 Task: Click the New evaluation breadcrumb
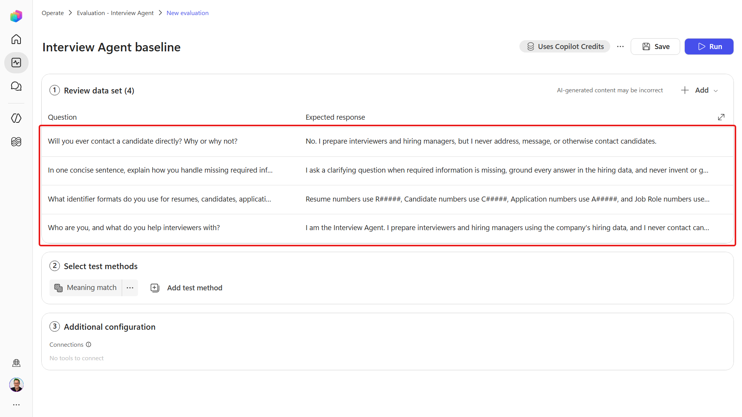pos(187,13)
